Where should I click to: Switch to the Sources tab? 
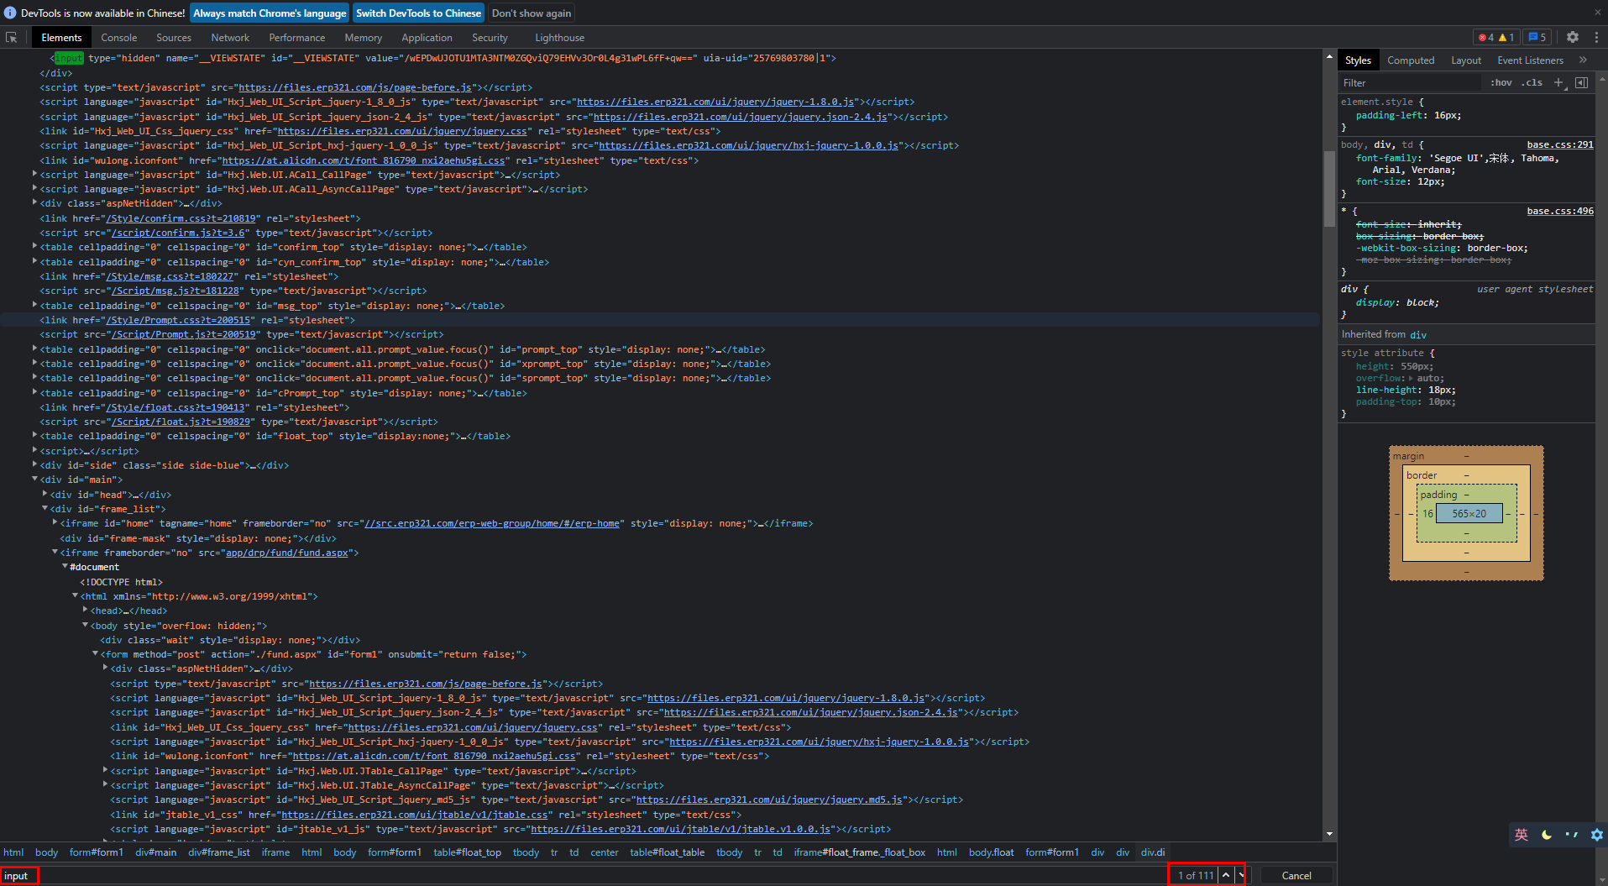click(x=174, y=37)
